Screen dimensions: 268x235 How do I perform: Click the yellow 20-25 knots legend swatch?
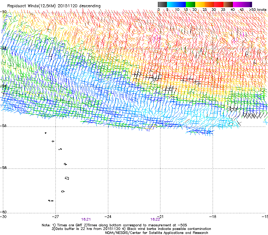tap(200, 4)
